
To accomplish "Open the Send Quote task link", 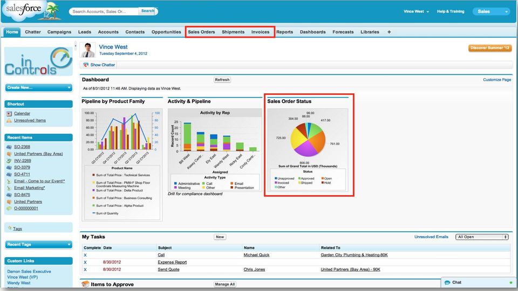I will pos(168,269).
